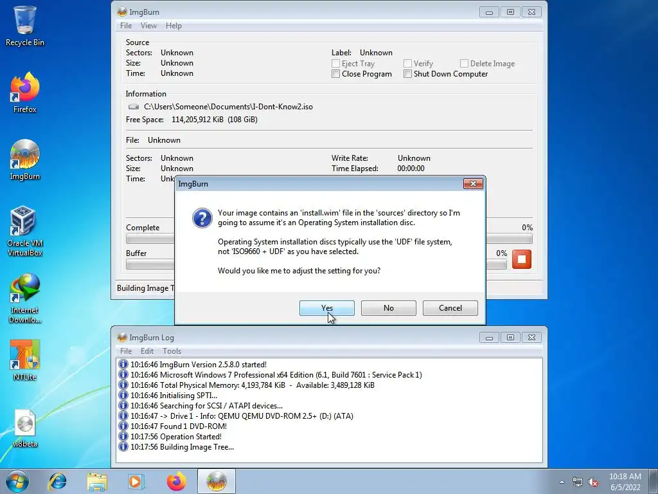The image size is (658, 494).
Task: Click No in the ImgBurn dialog
Action: click(389, 308)
